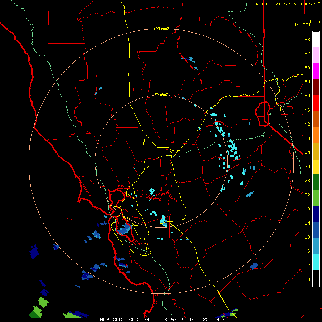Click the "[K FT]" units label

[302, 25]
